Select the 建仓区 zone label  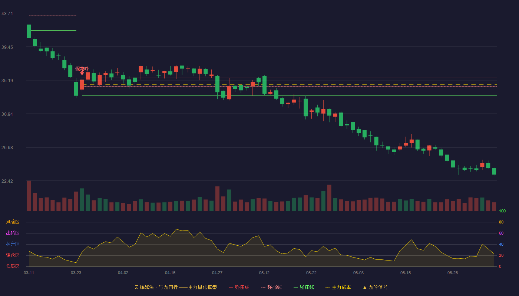coord(13,255)
